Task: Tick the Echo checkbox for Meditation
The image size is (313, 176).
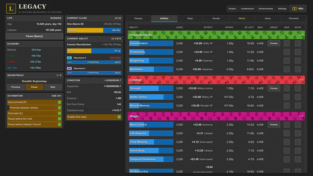Action: (x=298, y=69)
